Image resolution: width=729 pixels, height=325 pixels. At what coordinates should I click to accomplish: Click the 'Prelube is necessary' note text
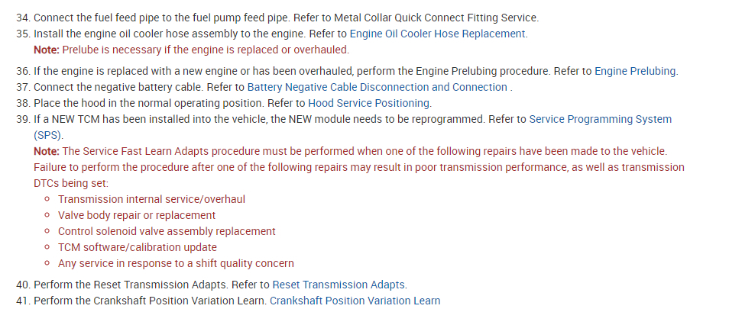(x=205, y=50)
